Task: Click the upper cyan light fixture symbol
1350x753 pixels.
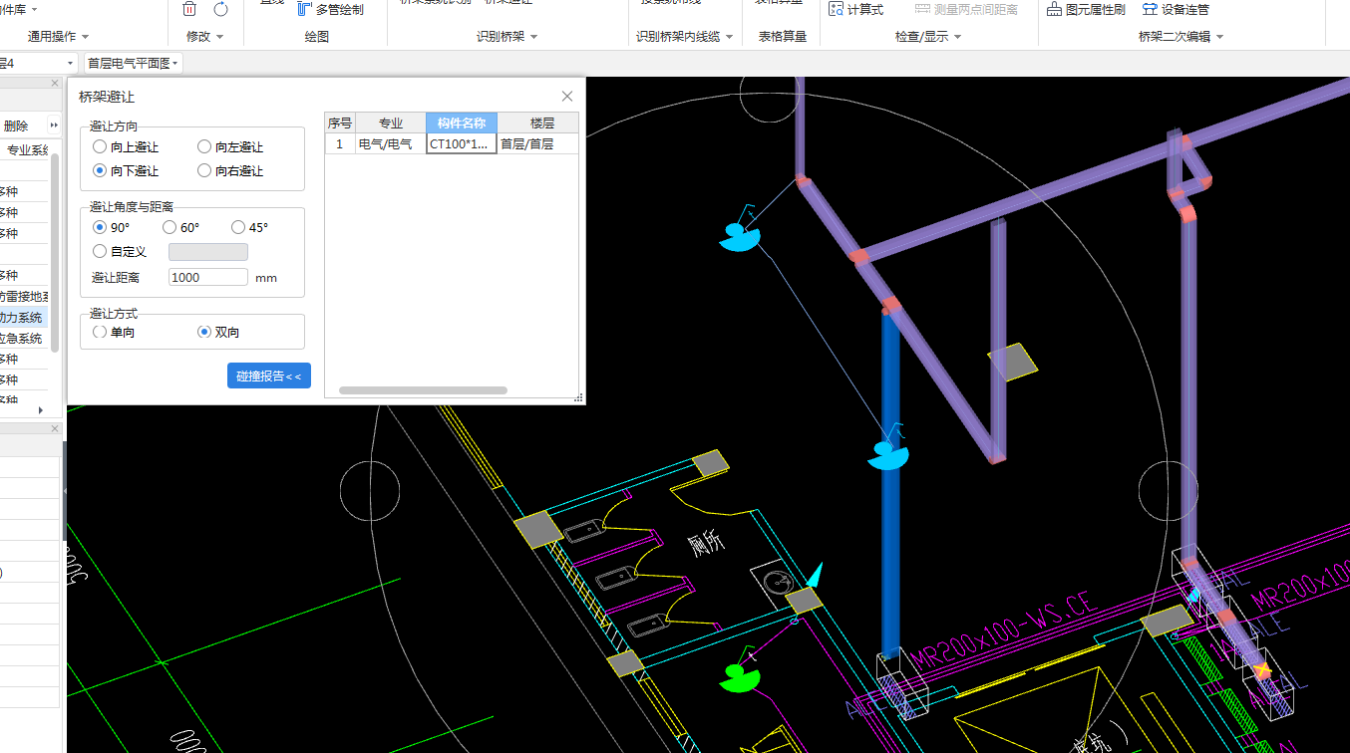Action: [740, 237]
